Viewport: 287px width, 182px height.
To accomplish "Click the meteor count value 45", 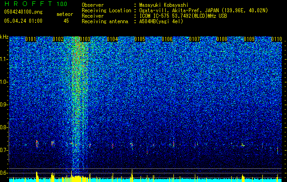I will (x=66, y=21).
